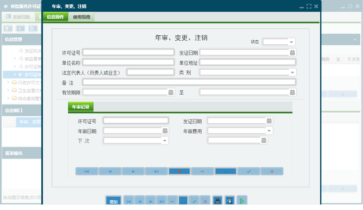This screenshot has width=363, height=210.
Task: Expand the 类别 dropdown
Action: point(292,72)
